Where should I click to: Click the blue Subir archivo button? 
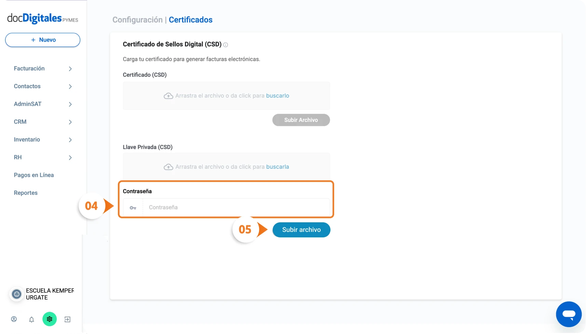coord(301,230)
